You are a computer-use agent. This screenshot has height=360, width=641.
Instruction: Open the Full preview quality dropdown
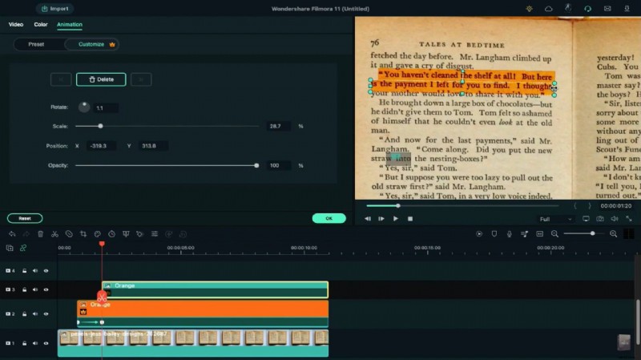pos(554,218)
